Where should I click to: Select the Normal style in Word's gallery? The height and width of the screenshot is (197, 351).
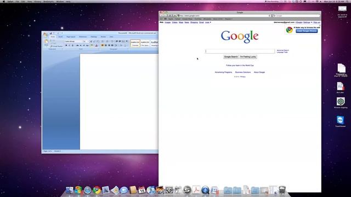[135, 43]
